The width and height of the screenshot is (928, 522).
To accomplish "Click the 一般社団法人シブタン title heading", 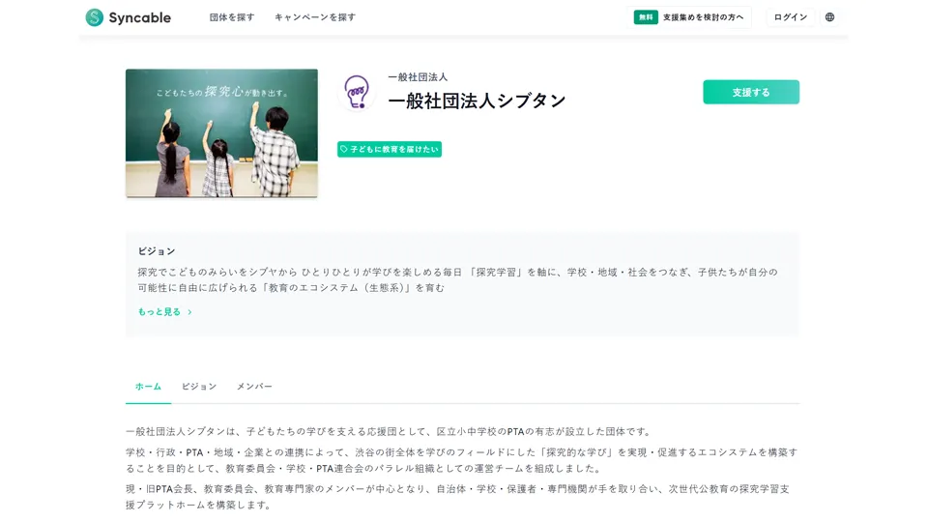I will [477, 101].
